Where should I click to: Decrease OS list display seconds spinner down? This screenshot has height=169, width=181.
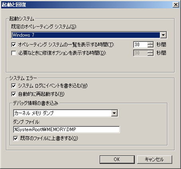click(x=150, y=46)
